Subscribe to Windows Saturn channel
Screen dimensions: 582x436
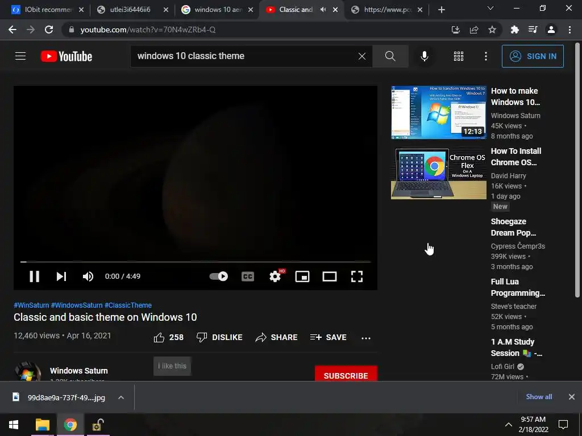(x=346, y=374)
